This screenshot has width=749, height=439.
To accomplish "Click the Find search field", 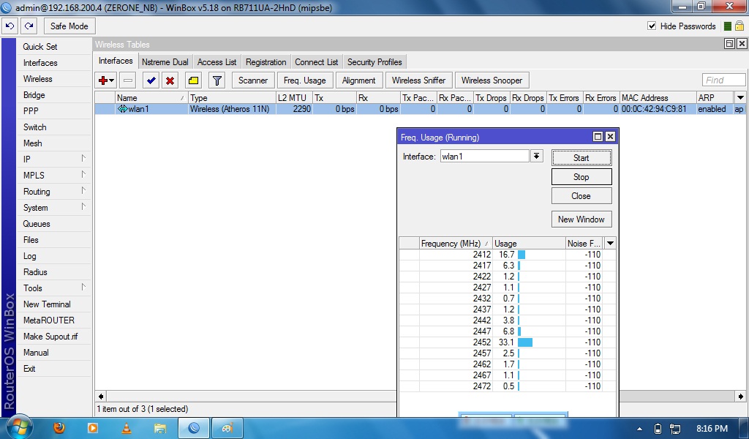I will (x=723, y=80).
